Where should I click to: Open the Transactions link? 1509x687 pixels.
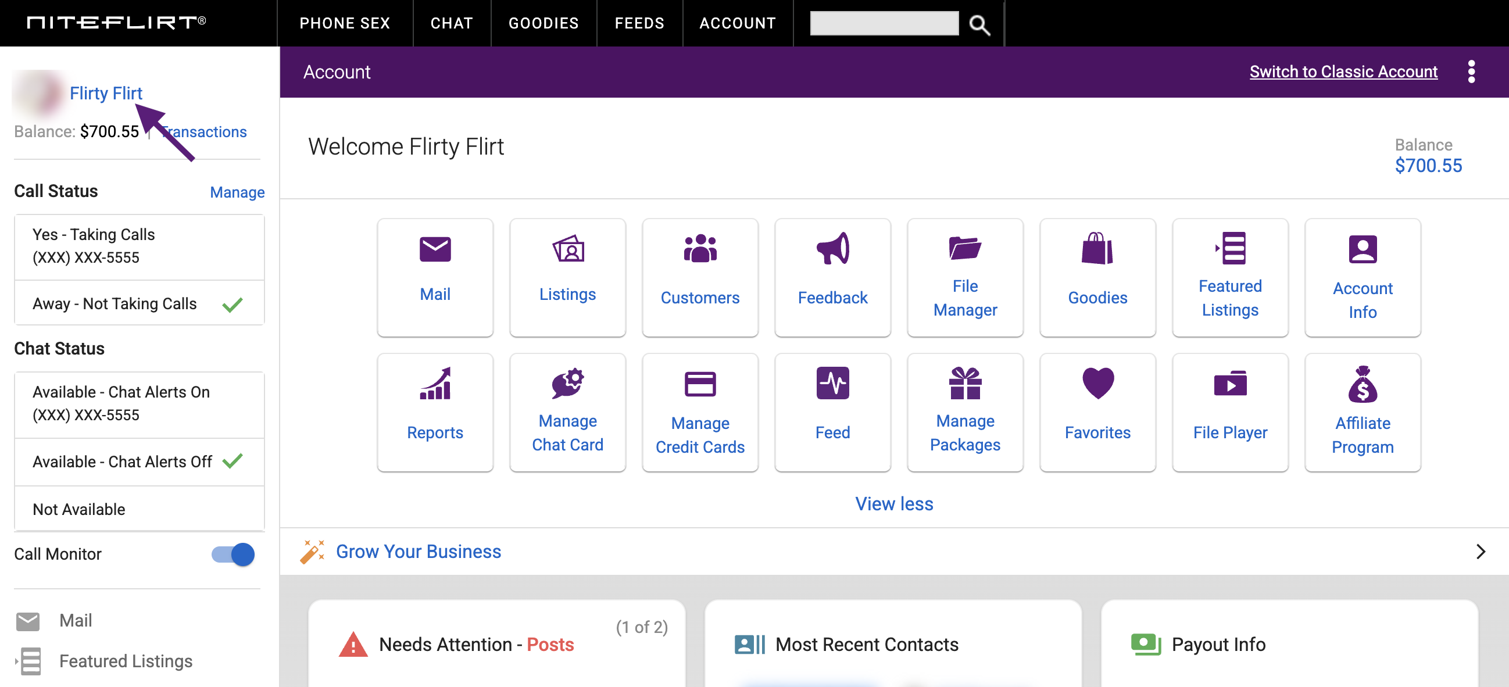205,132
